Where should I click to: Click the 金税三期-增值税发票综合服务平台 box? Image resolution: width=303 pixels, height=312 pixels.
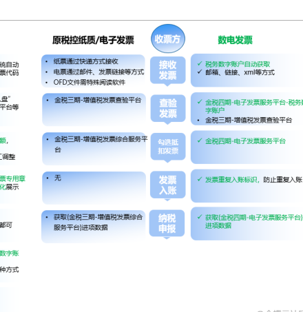(x=94, y=149)
